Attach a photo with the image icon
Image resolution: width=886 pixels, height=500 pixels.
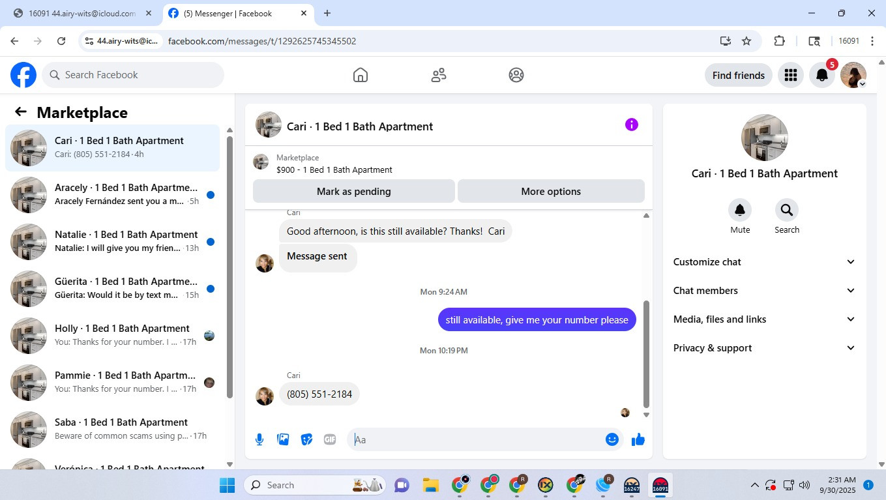[283, 439]
